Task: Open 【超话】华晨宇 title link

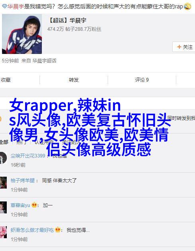Action: [x=67, y=20]
